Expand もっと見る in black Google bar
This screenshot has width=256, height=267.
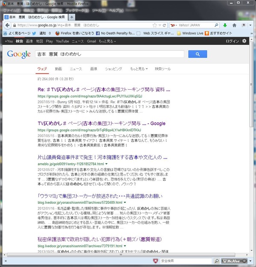coord(107,41)
